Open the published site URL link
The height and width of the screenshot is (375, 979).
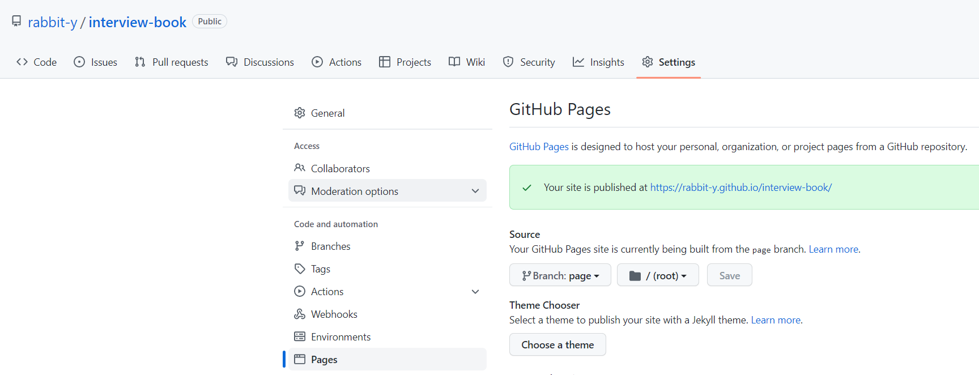coord(740,187)
